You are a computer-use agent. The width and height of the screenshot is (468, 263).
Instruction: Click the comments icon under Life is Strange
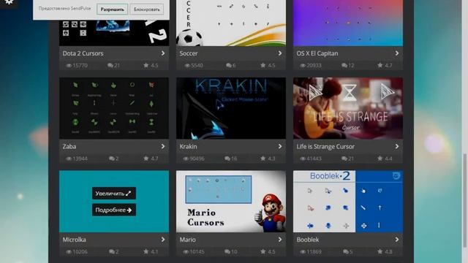tap(344, 159)
